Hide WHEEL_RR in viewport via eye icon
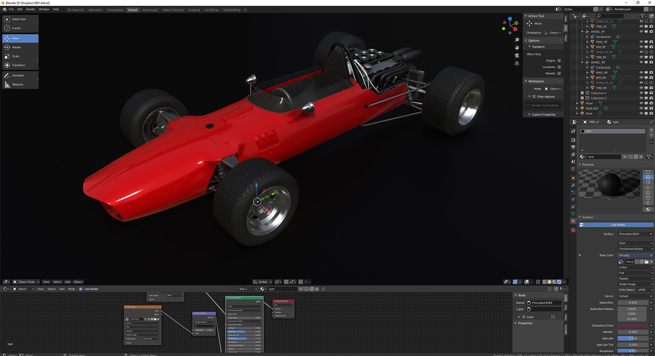 point(641,62)
